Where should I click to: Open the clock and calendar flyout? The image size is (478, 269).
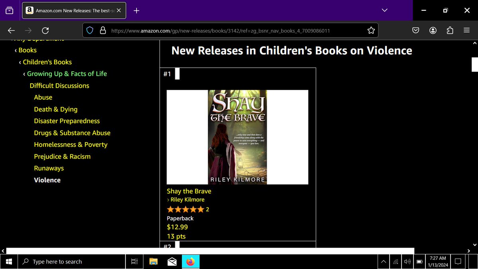pyautogui.click(x=437, y=262)
